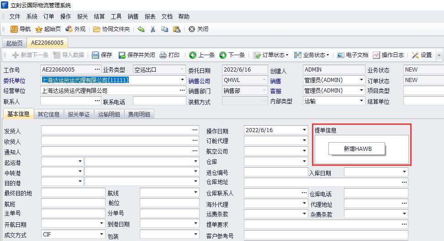Screen dimensions: 444x241
Task: Click the 外观 appearance icon
Action: click(x=69, y=29)
